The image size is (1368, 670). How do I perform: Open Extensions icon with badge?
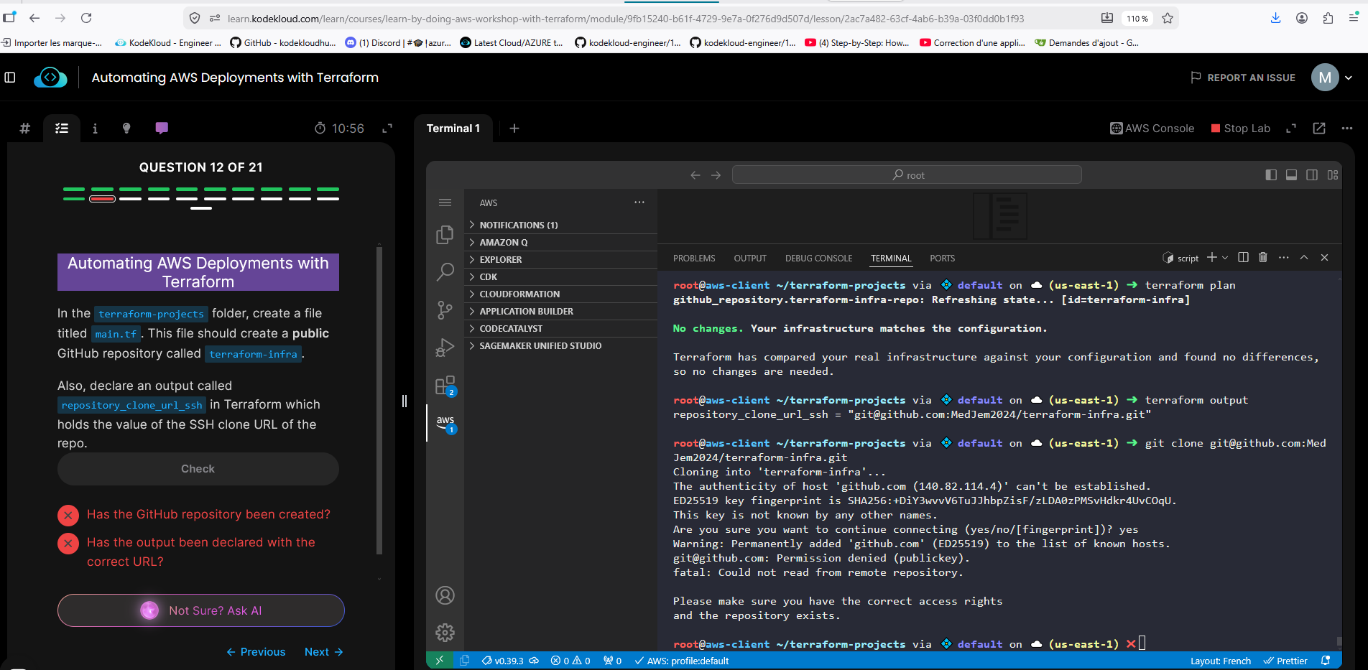point(445,386)
